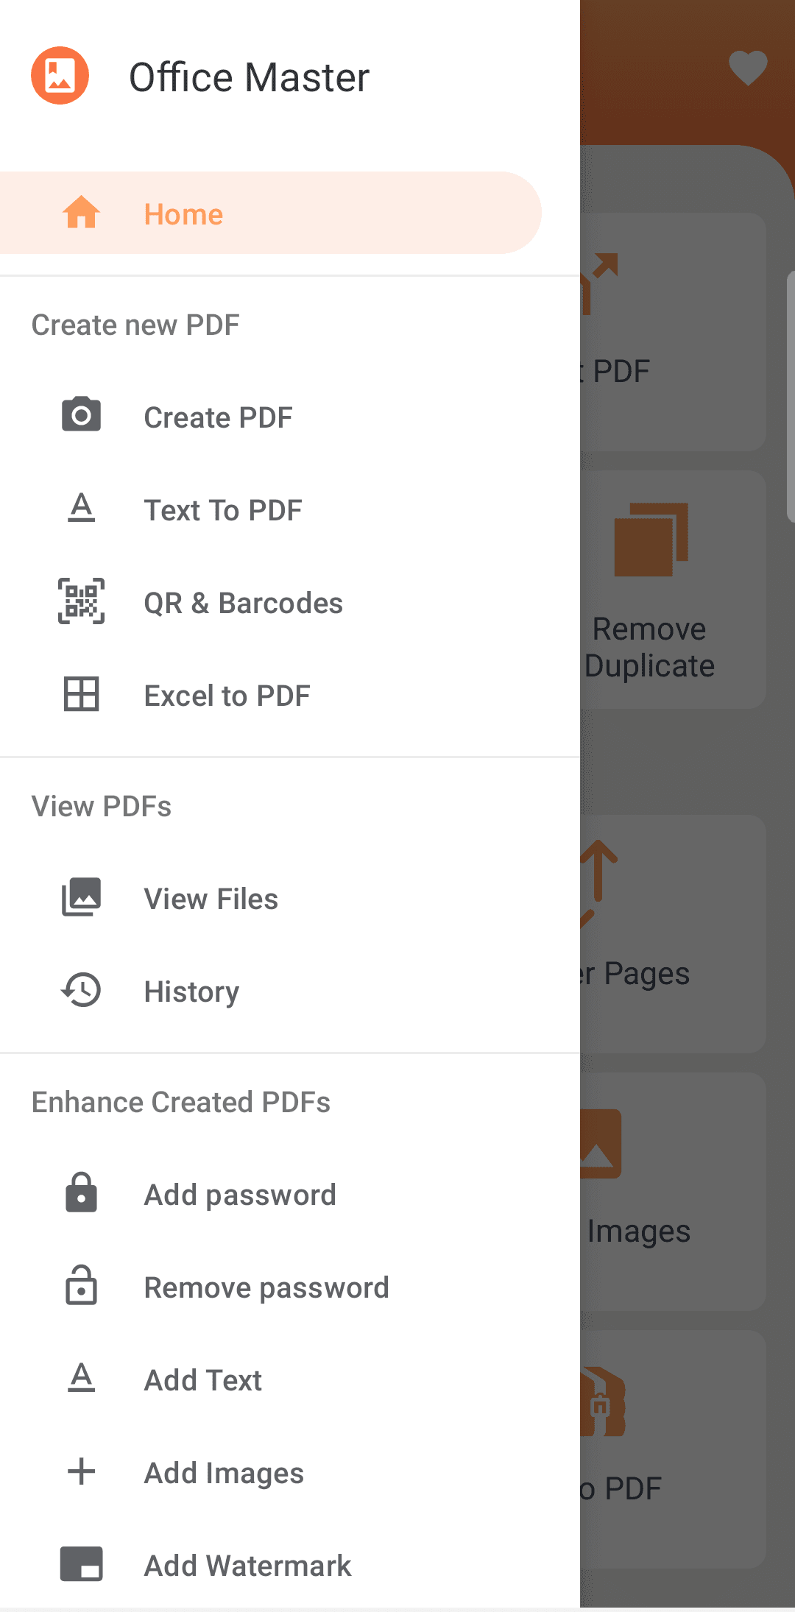The image size is (795, 1612).
Task: Tap the dimmed Remove Duplicate card
Action: [x=673, y=590]
